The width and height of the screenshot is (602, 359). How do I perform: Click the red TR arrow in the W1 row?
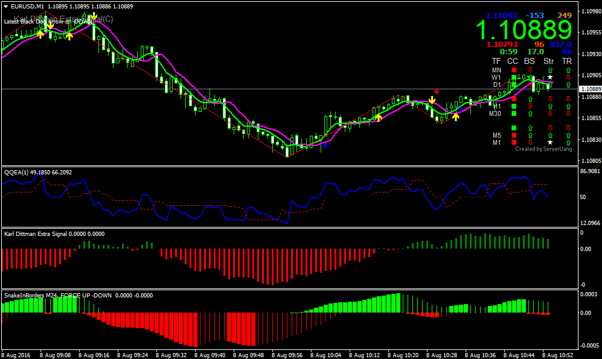point(568,78)
